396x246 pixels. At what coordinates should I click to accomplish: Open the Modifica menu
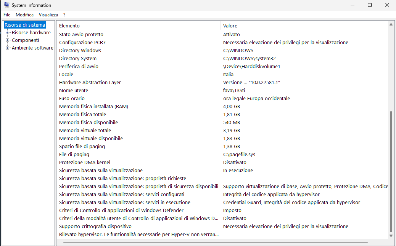[24, 15]
